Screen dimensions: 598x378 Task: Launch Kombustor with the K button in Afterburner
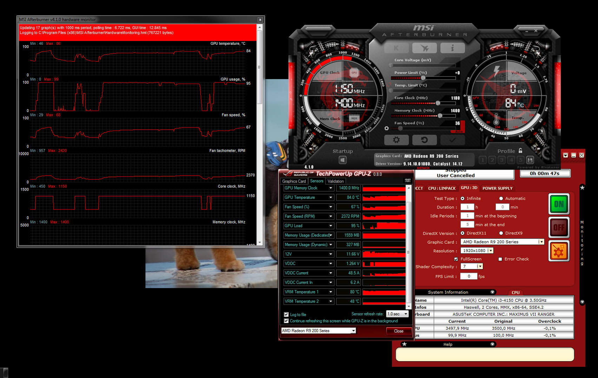pos(396,48)
